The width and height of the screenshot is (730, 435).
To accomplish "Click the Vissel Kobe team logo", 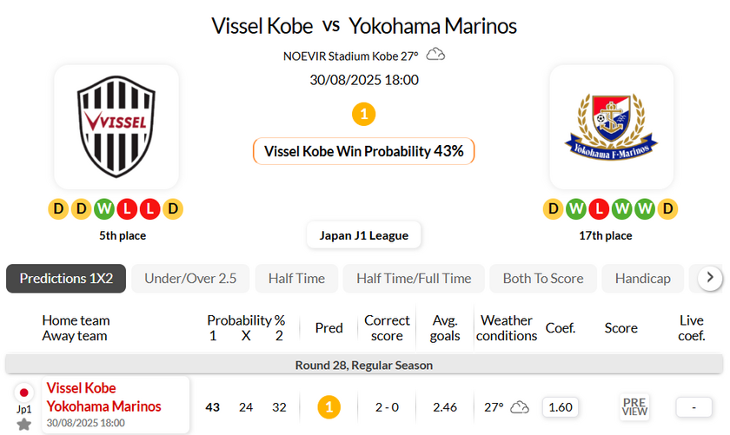I will tap(116, 127).
